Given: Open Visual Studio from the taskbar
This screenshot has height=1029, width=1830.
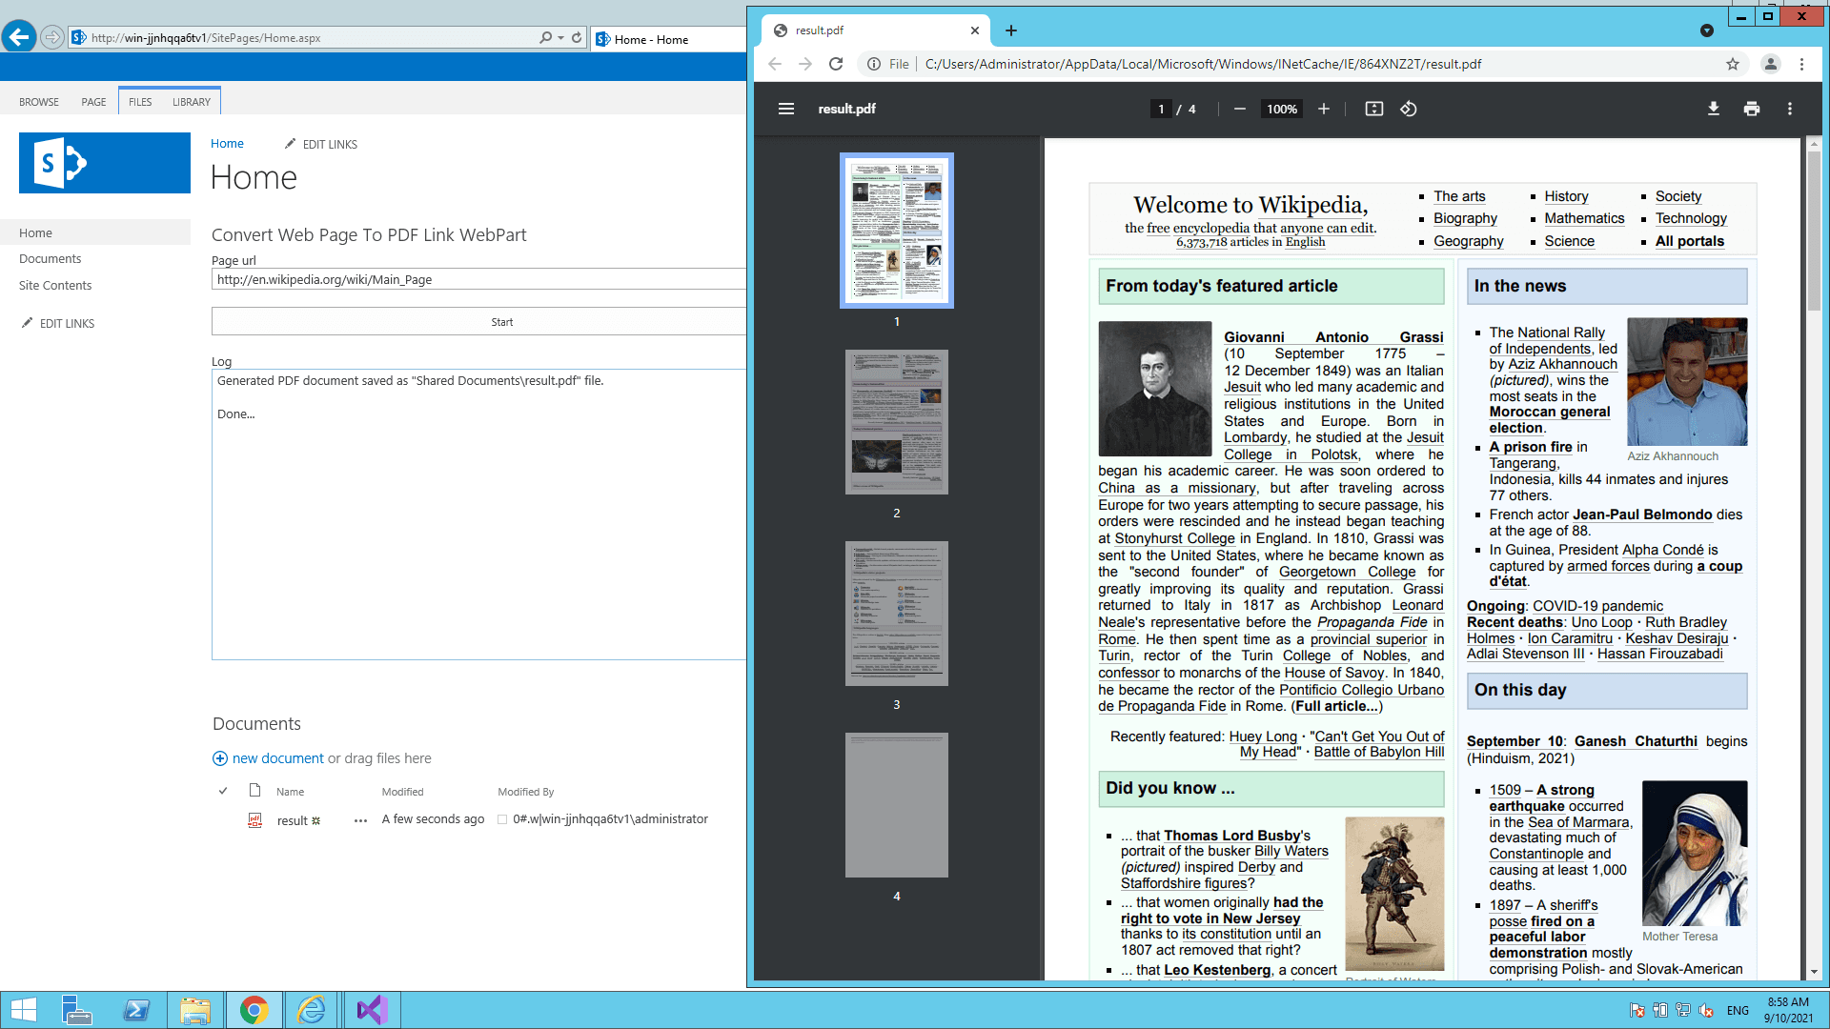Looking at the screenshot, I should 372,1010.
